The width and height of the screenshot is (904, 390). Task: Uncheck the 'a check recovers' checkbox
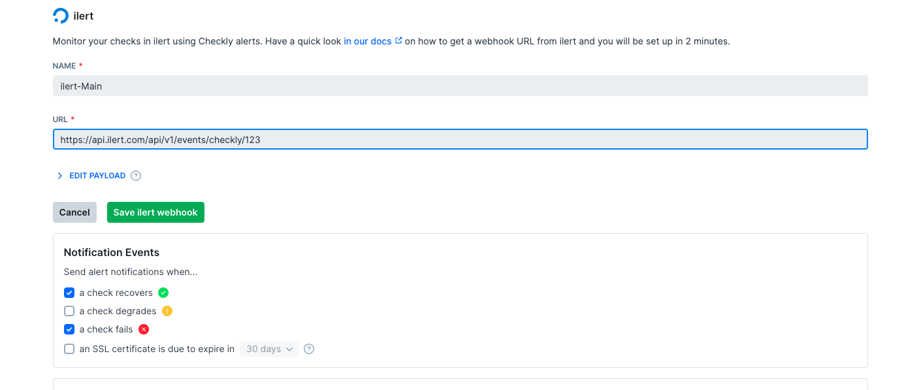point(69,293)
